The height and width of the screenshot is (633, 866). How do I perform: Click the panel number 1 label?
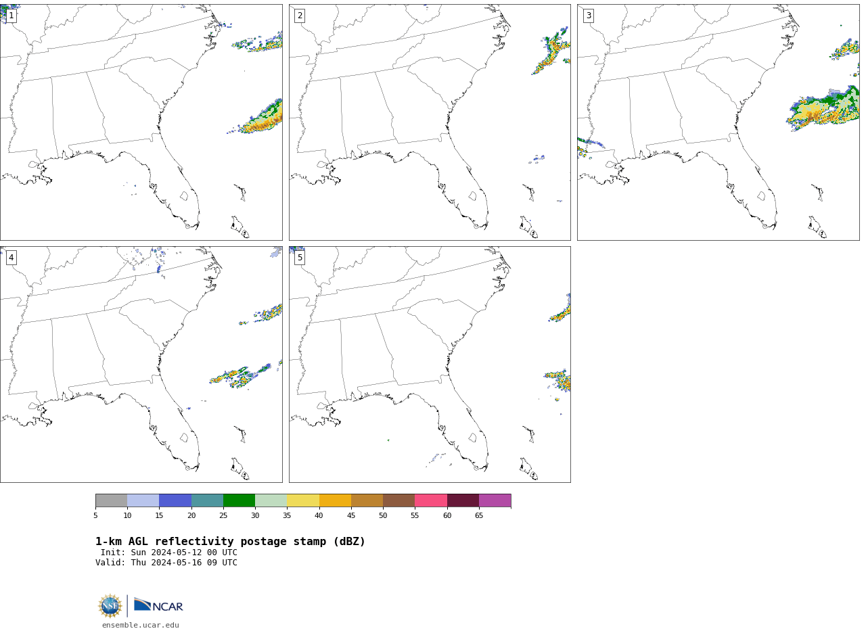tap(11, 16)
